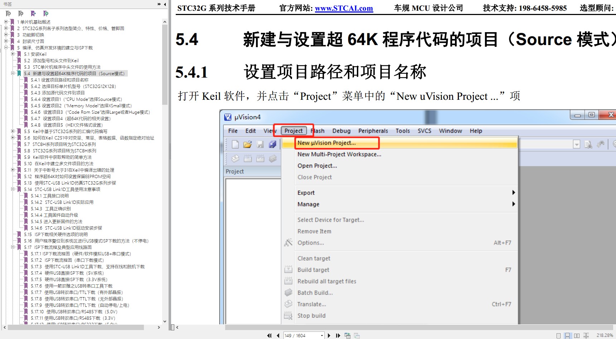Click the bookmarks panel scroll-down arrow

pos(165,321)
